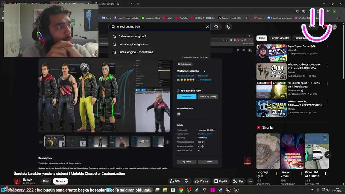Select the 'Tümü' filter chip
The width and height of the screenshot is (345, 194).
click(x=262, y=38)
